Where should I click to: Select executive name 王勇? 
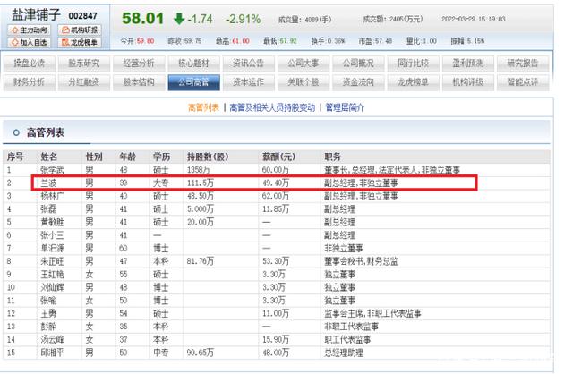pyautogui.click(x=48, y=313)
